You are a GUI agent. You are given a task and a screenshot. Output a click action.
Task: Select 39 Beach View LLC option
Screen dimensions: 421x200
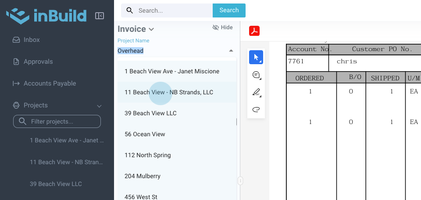point(150,113)
